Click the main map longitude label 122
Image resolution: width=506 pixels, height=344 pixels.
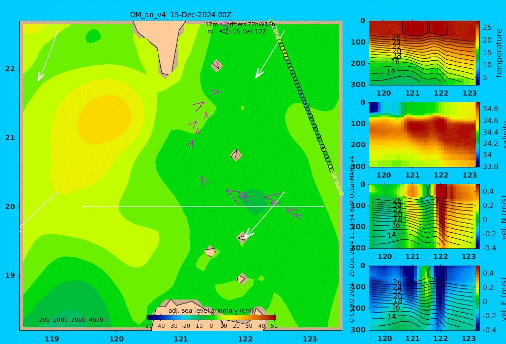tap(245, 339)
